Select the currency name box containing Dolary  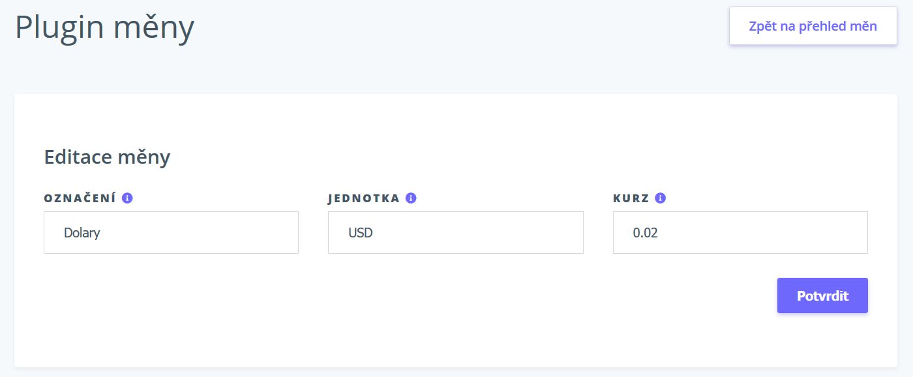[171, 232]
